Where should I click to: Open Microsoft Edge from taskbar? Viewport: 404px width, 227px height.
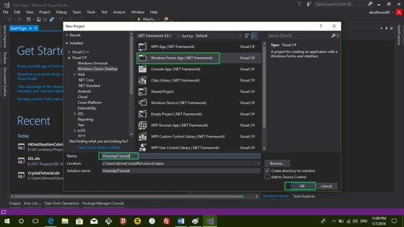(50, 221)
